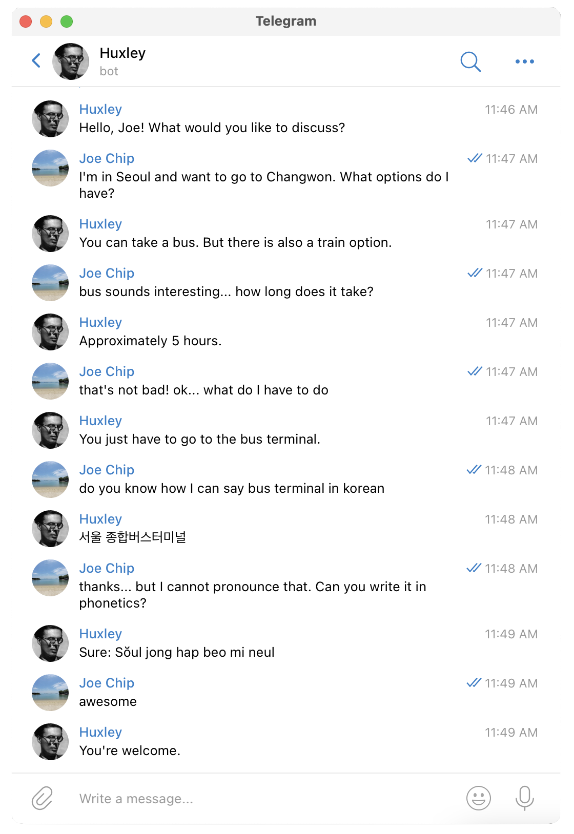Click the green maximize window button

(x=67, y=22)
